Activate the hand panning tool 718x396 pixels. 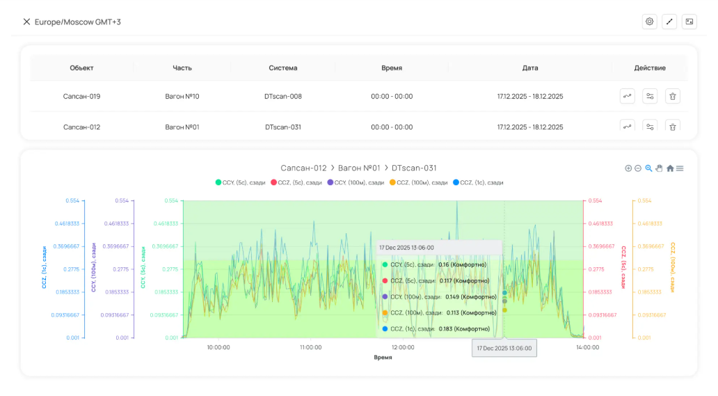659,168
